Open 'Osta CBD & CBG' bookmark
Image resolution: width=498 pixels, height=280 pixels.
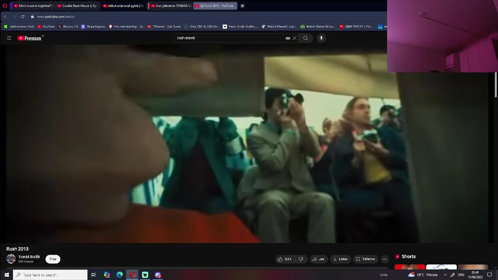202,26
